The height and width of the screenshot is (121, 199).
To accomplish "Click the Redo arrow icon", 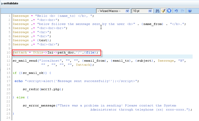I will (182, 11).
